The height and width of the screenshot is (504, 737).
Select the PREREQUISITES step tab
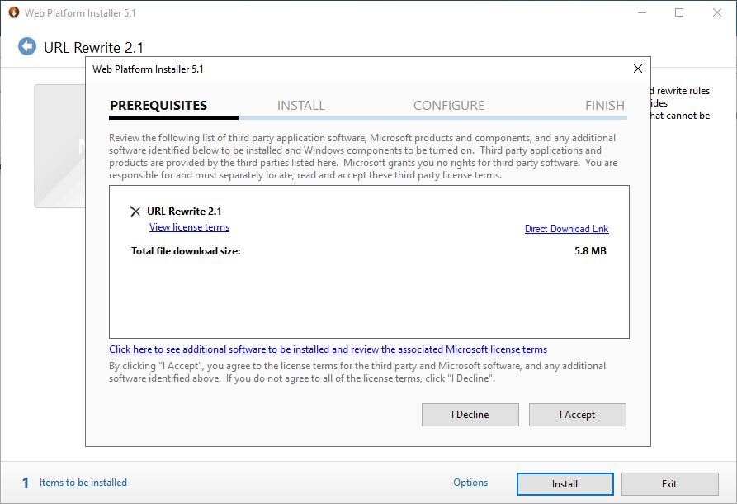(158, 106)
